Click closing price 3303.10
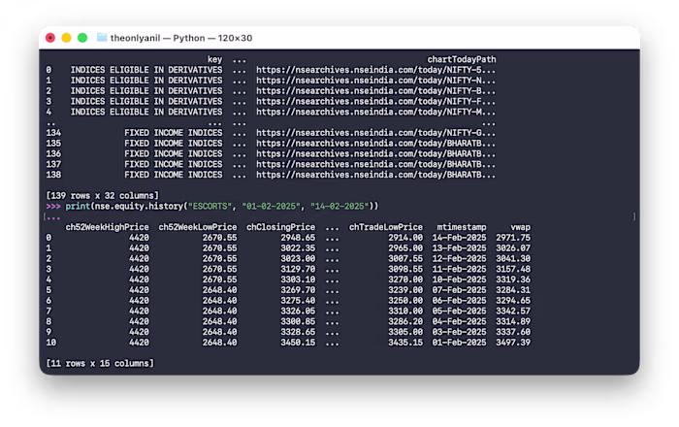 298,279
